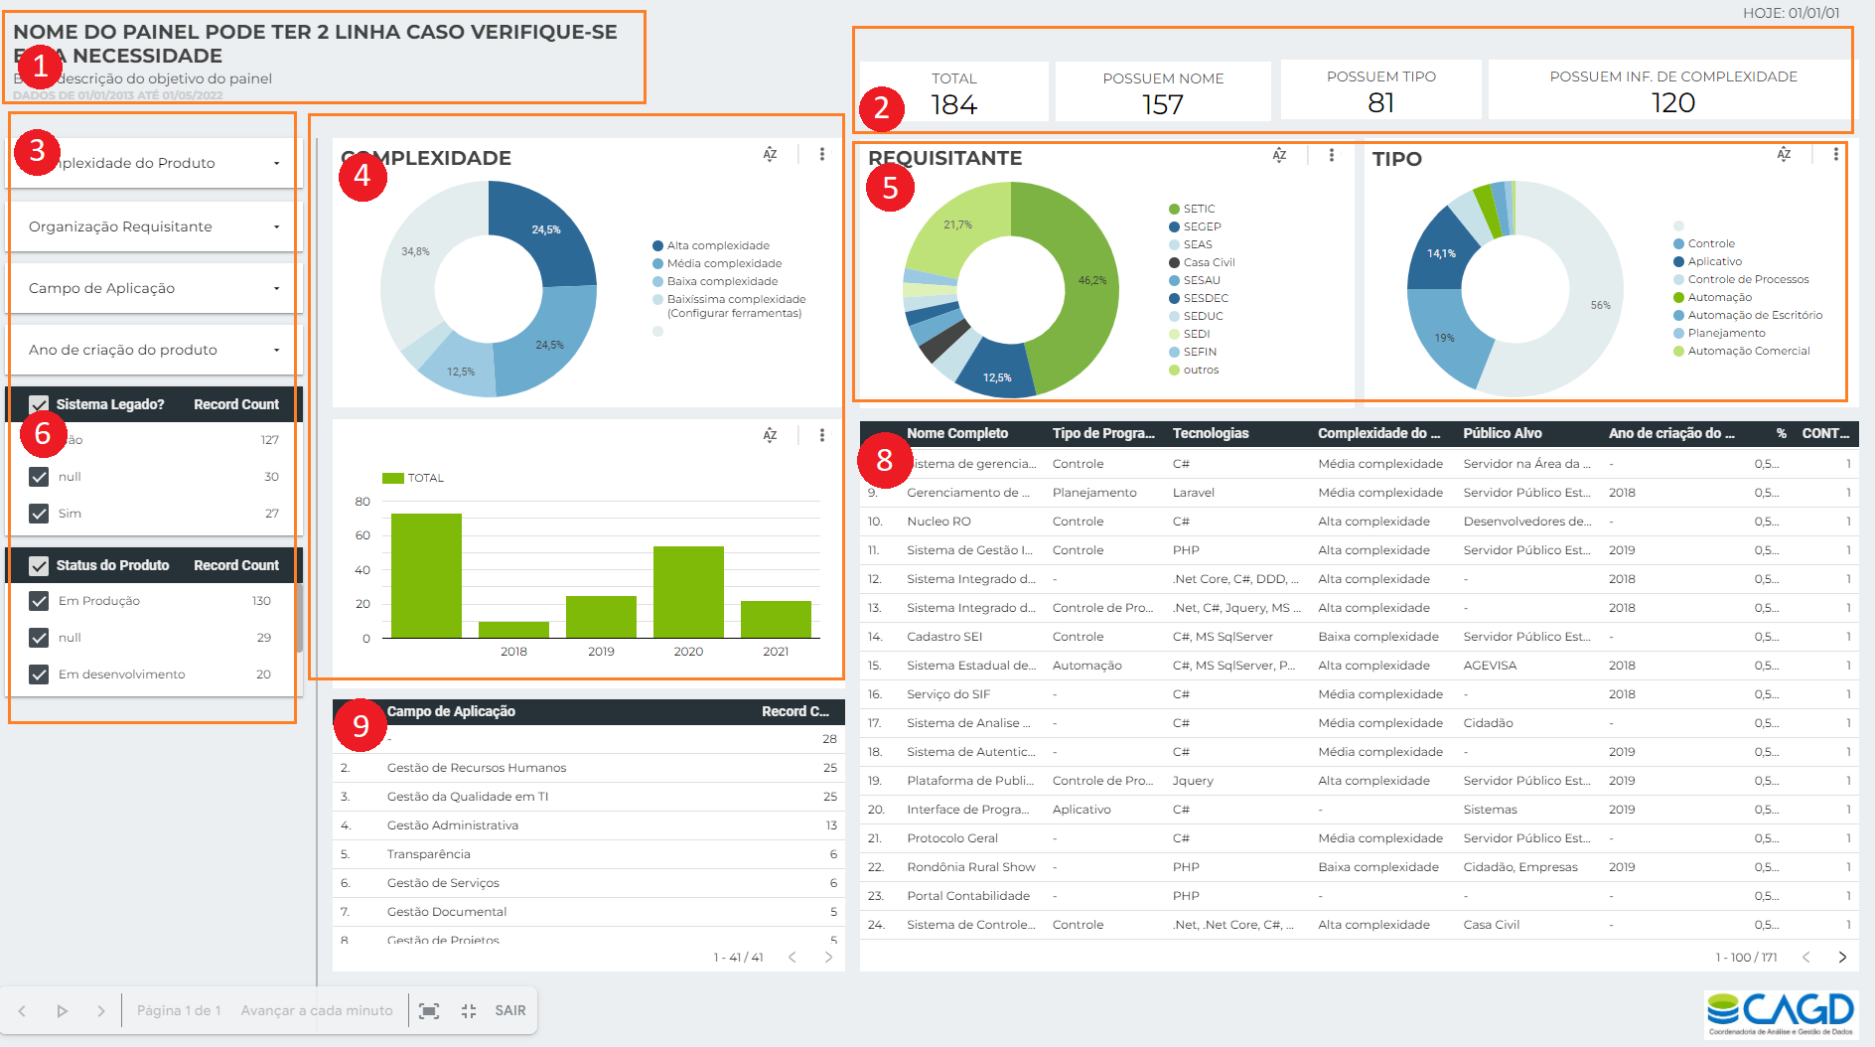The height and width of the screenshot is (1047, 1875).
Task: Click SETIC legend color swatch
Action: click(1175, 210)
